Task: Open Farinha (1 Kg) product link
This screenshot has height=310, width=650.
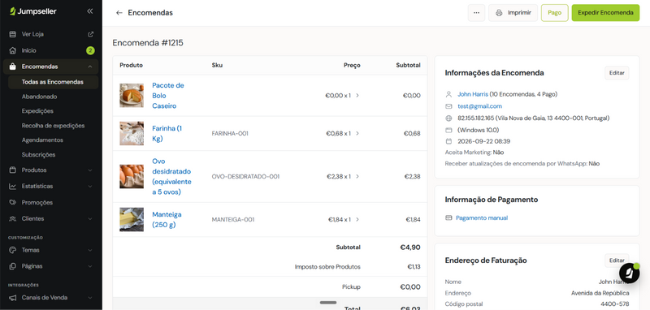Action: 167,133
